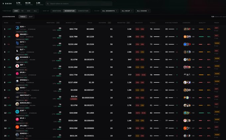Click the HOT badge in the $ZIG row
226x140 pixels.
216,28
